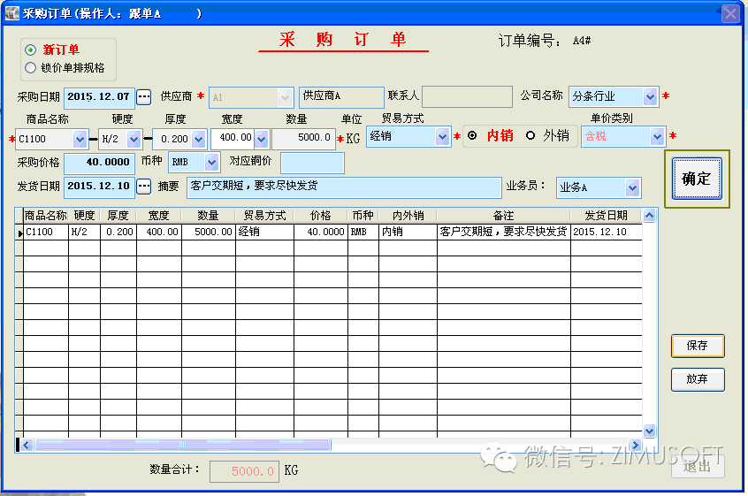This screenshot has width=748, height=496.
Task: Open the 采购日期 date picker button
Action: (x=144, y=96)
